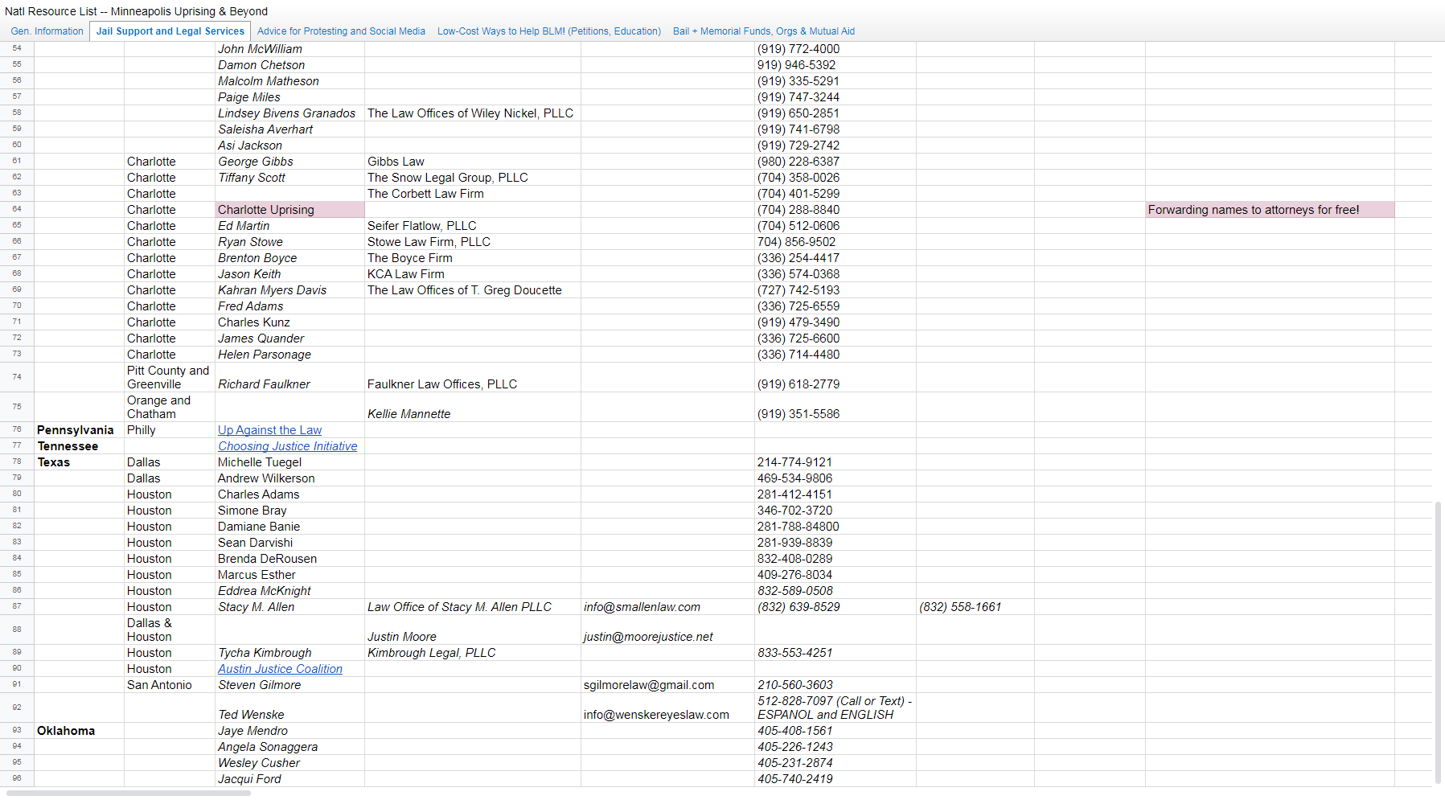
Task: Select the Jacqui Ford name cell
Action: (x=289, y=779)
